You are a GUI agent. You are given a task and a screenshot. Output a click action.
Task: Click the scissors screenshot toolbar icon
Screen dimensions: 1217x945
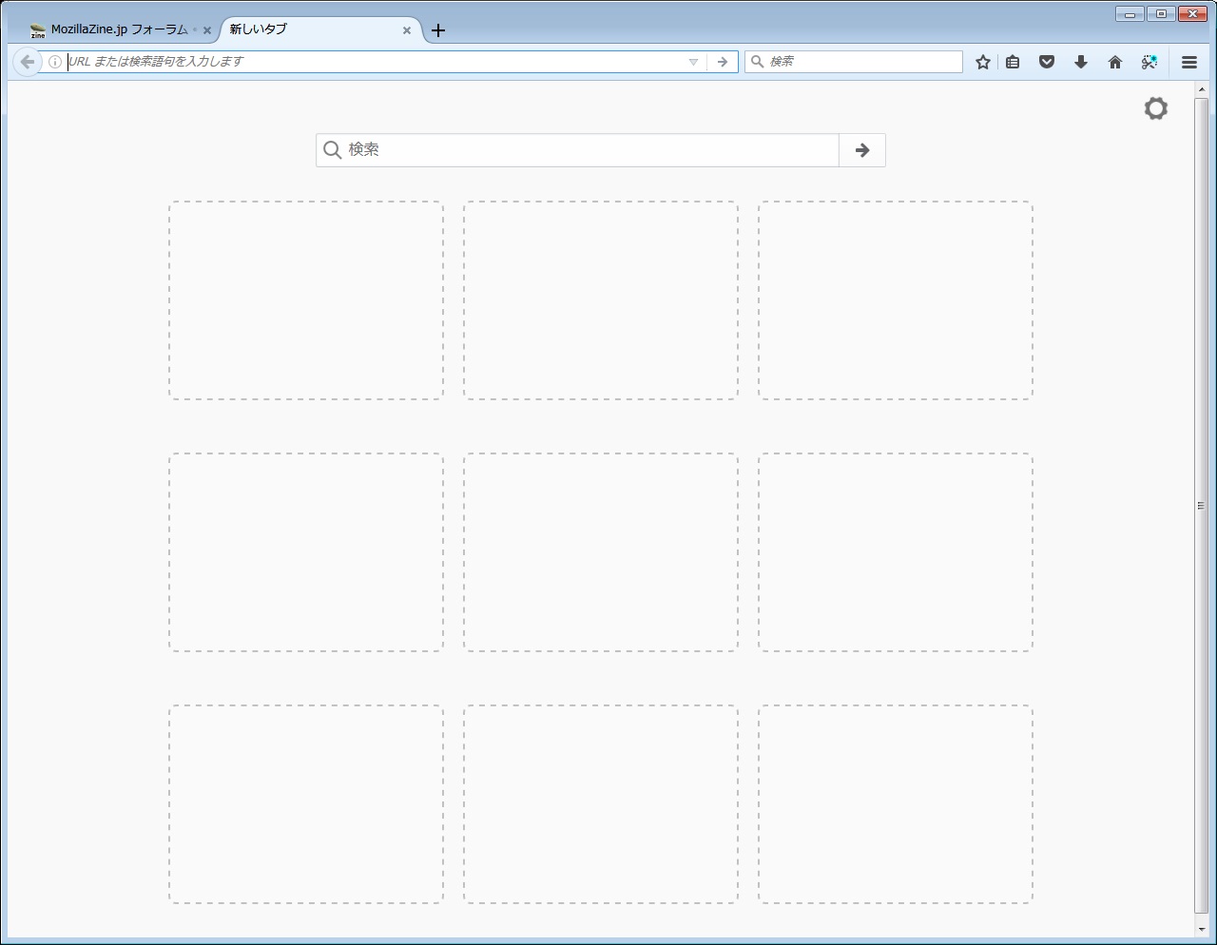pos(1149,62)
